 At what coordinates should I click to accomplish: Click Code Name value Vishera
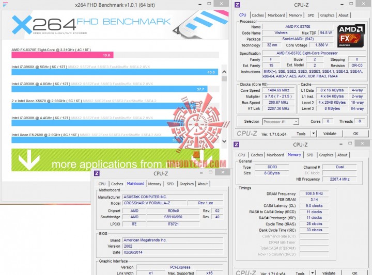click(x=281, y=33)
